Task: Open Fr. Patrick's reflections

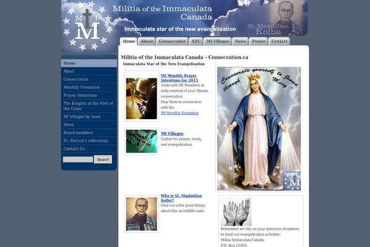Action: click(89, 141)
